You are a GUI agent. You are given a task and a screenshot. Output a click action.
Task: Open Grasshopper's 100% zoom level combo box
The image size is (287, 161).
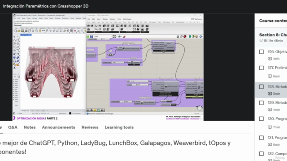[x=103, y=37]
